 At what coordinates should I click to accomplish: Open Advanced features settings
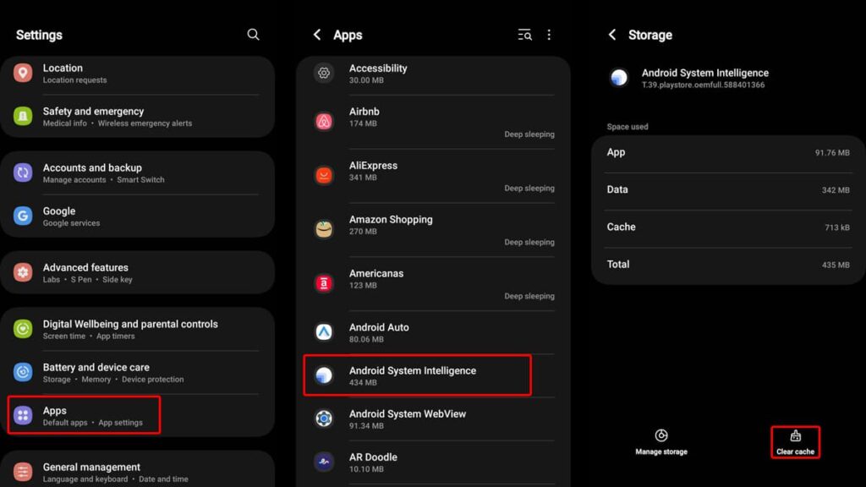pos(137,272)
